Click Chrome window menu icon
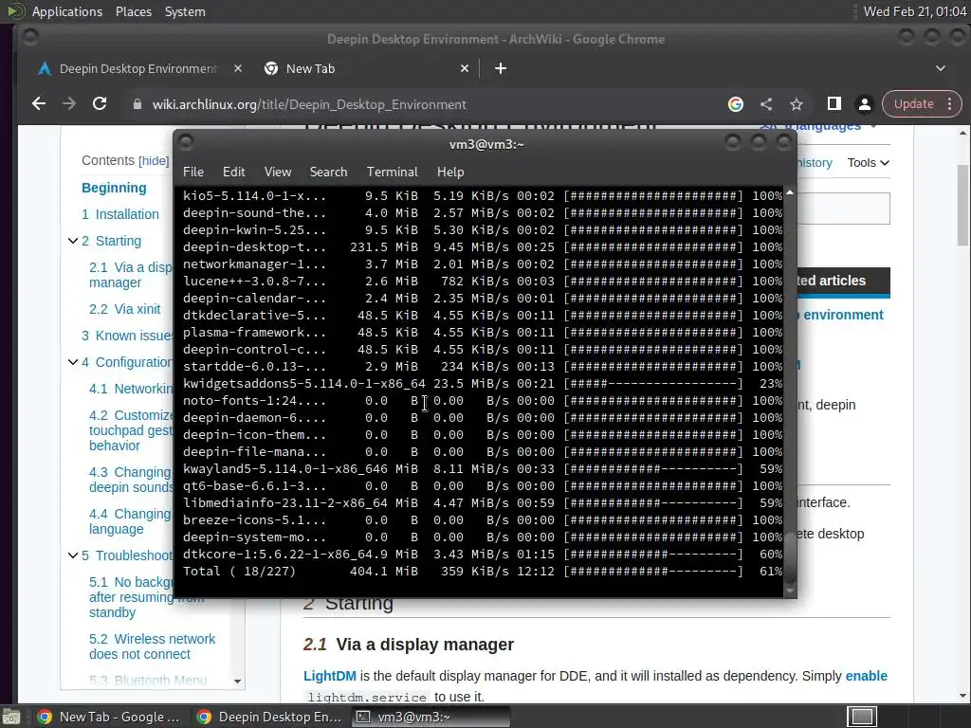Image resolution: width=971 pixels, height=728 pixels. coord(30,38)
